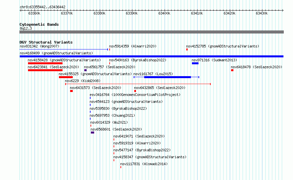Open nsv6419071 (Sedlazeck2020) label

(139, 136)
